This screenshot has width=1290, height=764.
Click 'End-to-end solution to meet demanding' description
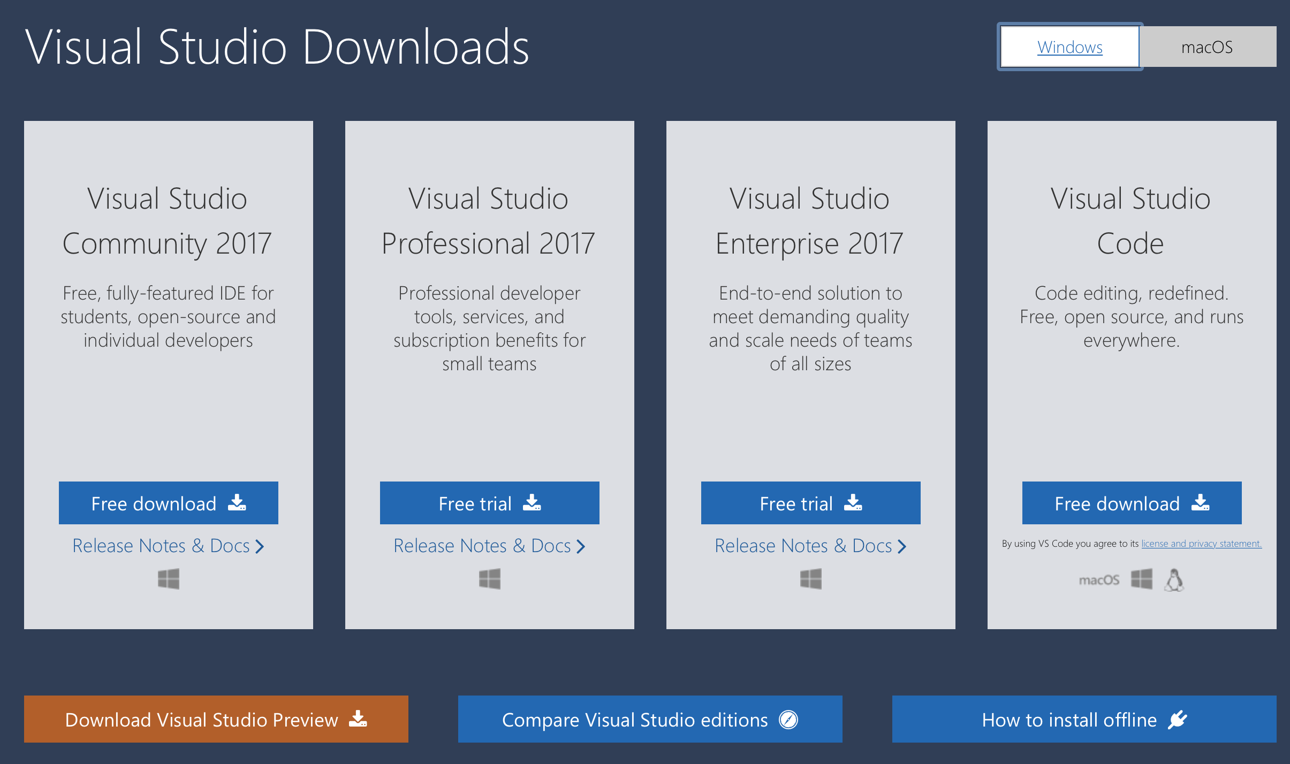point(810,328)
